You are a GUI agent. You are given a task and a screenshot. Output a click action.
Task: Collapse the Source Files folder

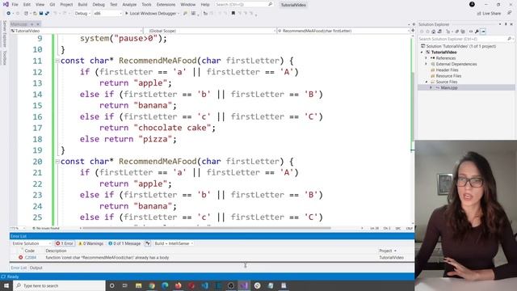tap(427, 82)
